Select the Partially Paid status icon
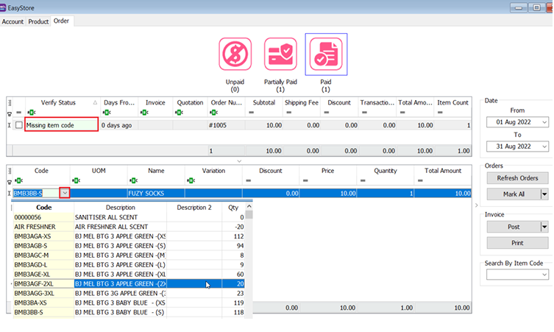The height and width of the screenshot is (332, 554). point(280,55)
